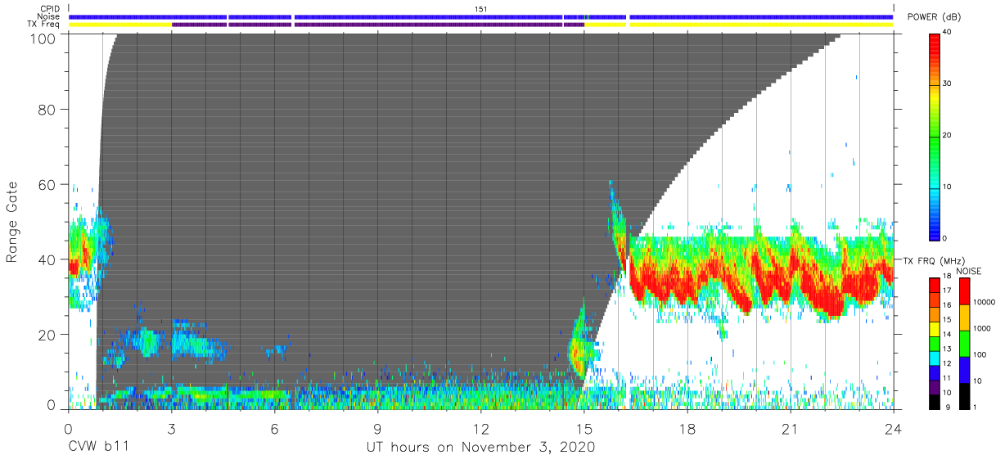
Task: Click the '1' label on NOISE scale
Action: [x=975, y=407]
